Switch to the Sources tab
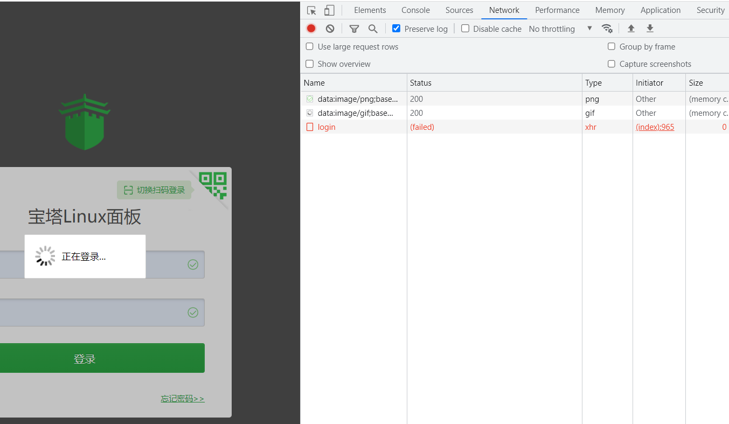The image size is (729, 424). pyautogui.click(x=459, y=10)
